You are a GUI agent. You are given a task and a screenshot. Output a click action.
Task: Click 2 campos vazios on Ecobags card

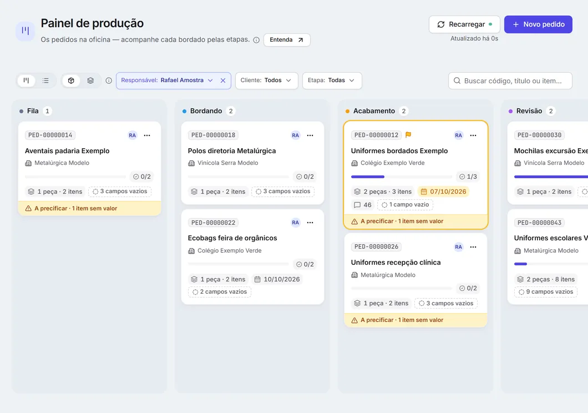point(220,292)
